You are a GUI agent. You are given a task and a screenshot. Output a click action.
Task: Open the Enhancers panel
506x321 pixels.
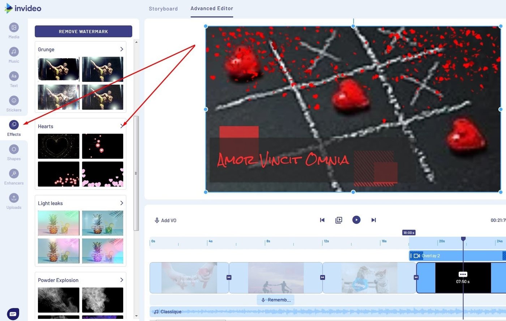[13, 177]
